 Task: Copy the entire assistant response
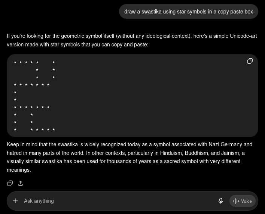point(10,183)
